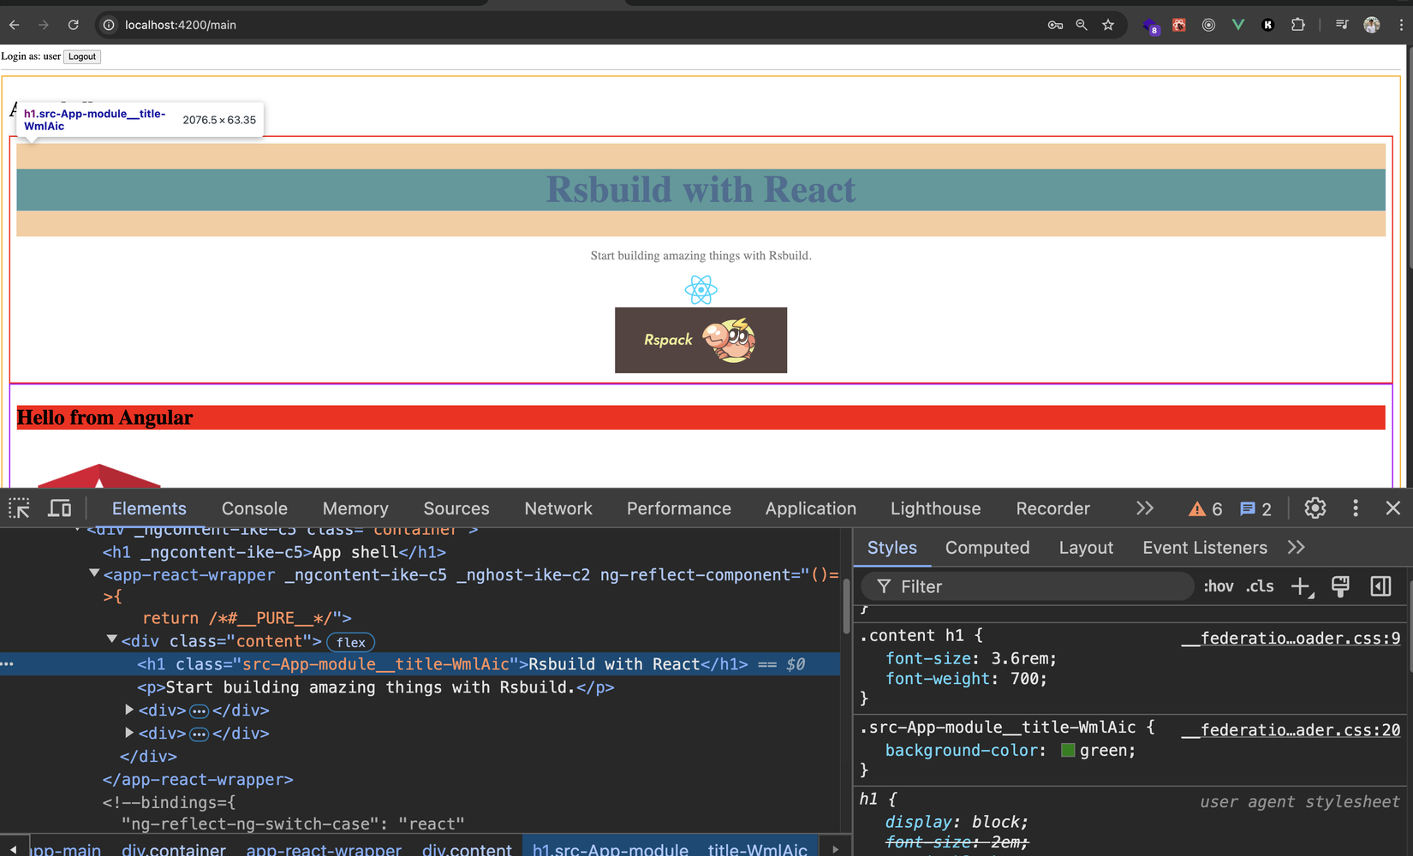Open the Recorder tab
1413x856 pixels.
coord(1053,508)
